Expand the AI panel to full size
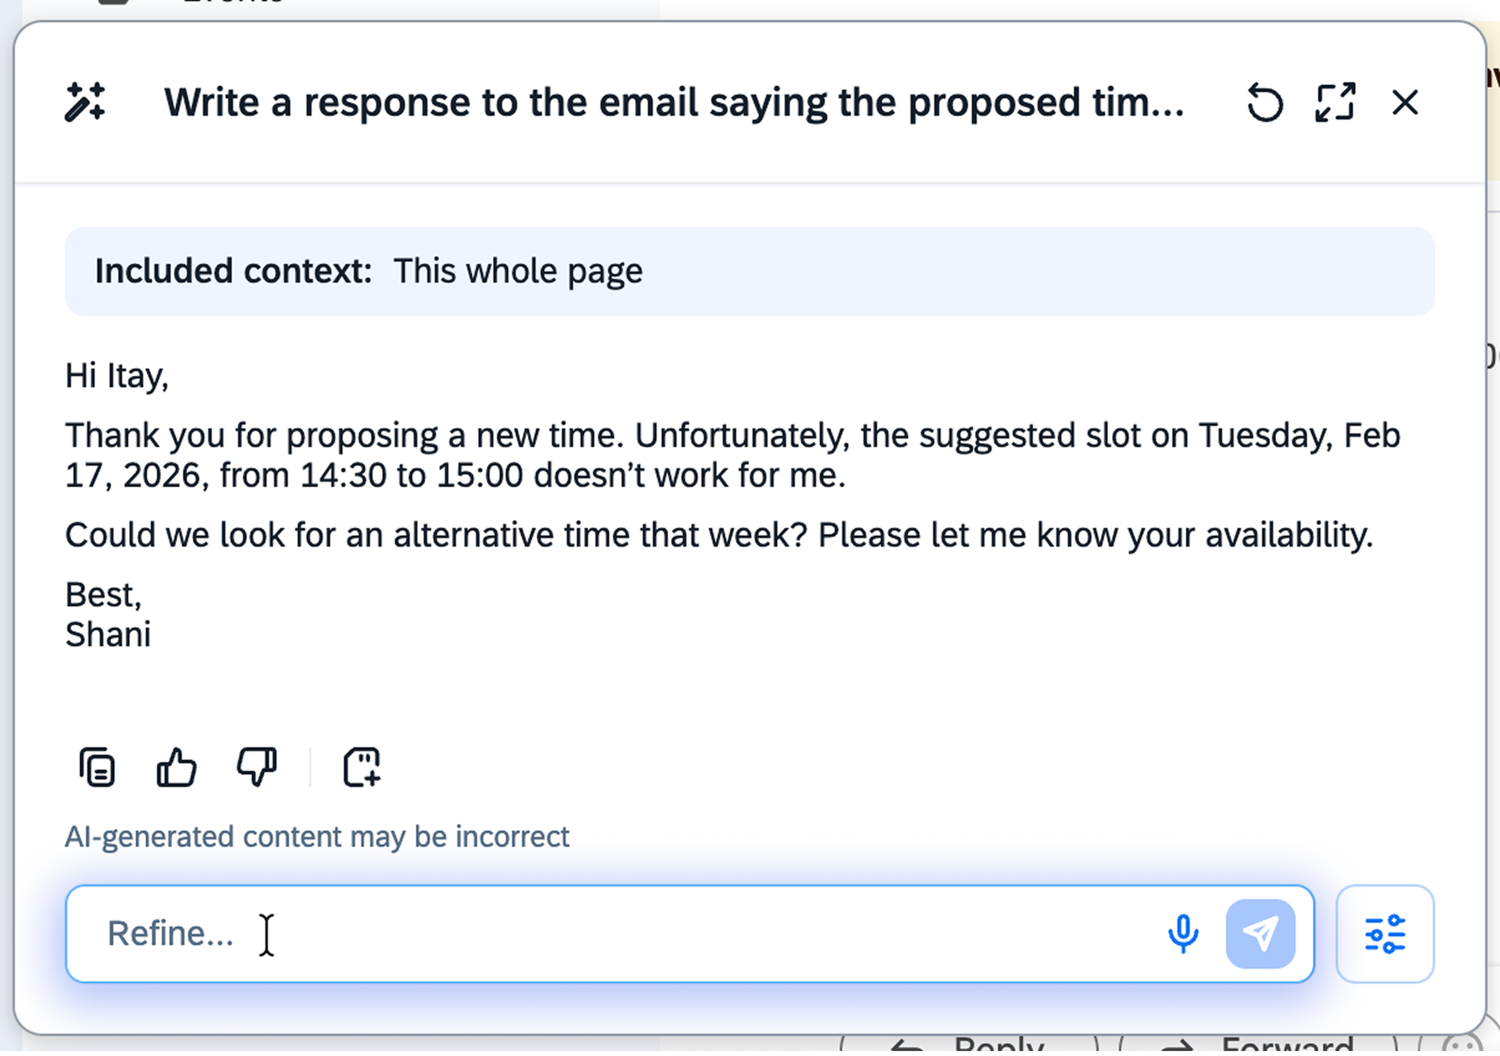 (x=1335, y=103)
